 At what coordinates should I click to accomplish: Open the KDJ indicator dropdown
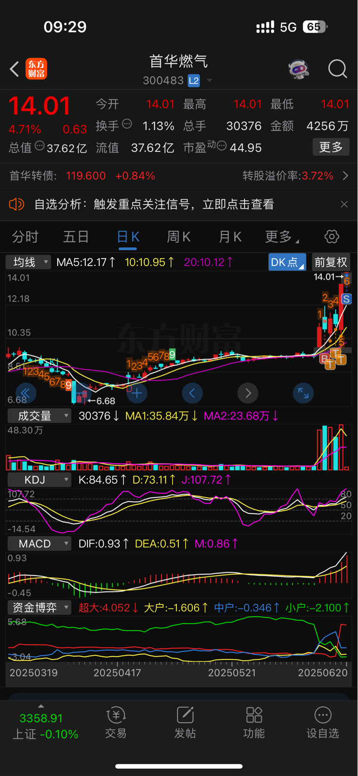pos(39,480)
